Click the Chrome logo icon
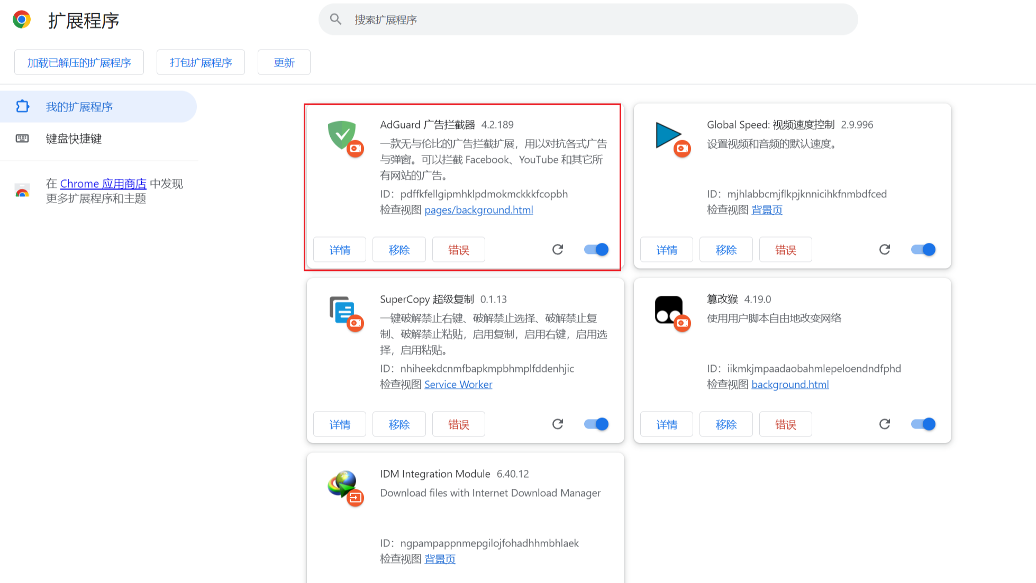The width and height of the screenshot is (1036, 583). (x=22, y=20)
